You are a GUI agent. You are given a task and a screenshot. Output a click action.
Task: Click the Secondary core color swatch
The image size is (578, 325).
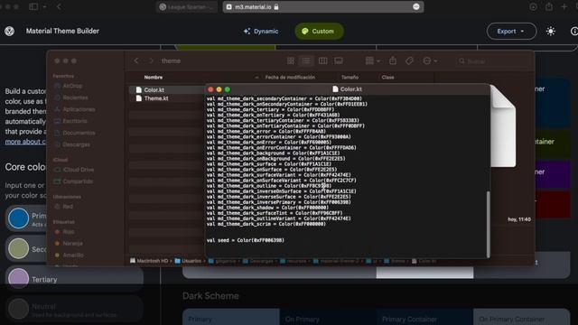(x=18, y=248)
